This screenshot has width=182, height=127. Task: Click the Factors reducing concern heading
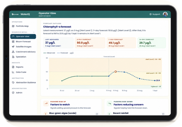[x=128, y=105]
